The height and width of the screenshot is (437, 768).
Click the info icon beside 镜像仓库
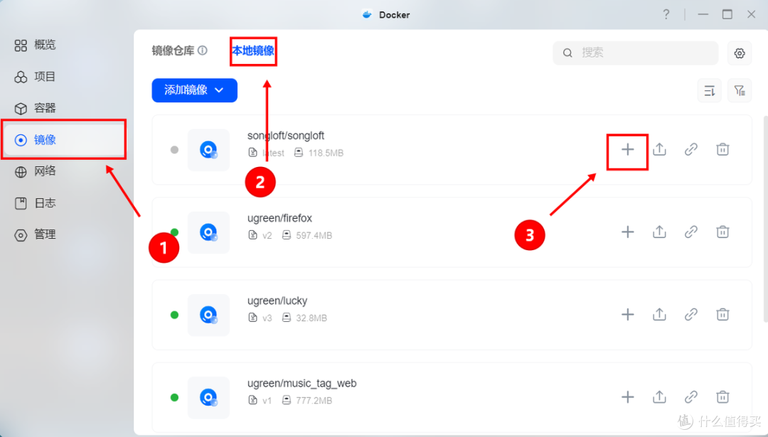tap(202, 50)
